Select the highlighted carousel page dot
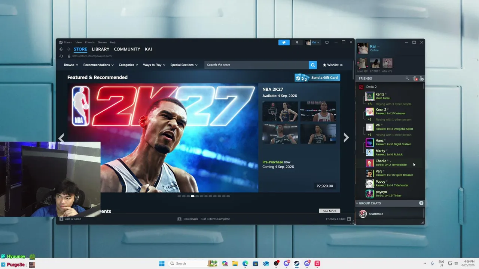This screenshot has width=479, height=269. pyautogui.click(x=192, y=196)
